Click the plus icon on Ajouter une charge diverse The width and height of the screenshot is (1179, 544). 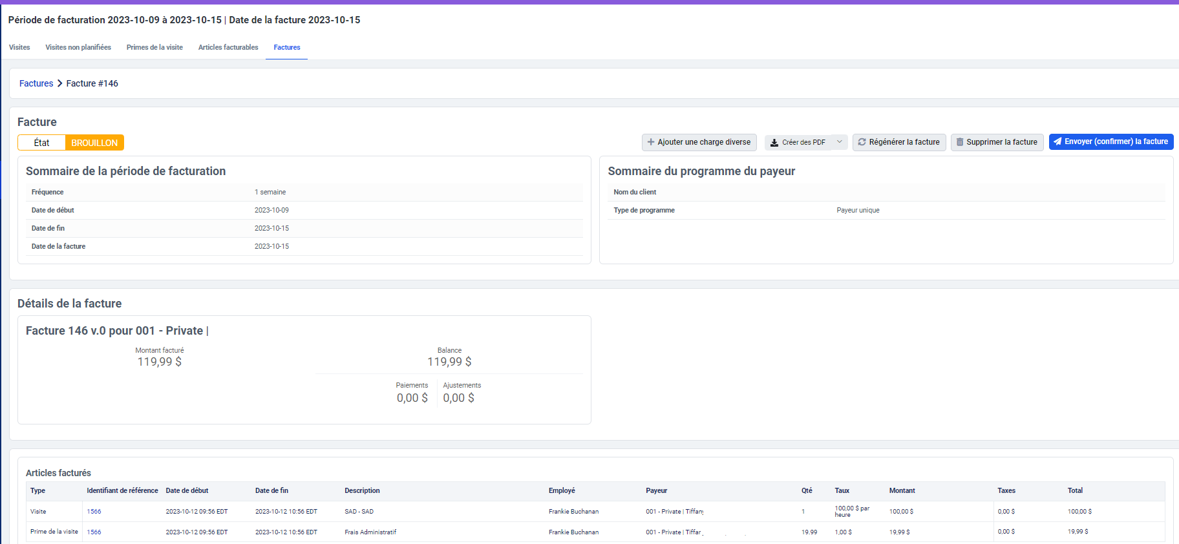click(651, 142)
